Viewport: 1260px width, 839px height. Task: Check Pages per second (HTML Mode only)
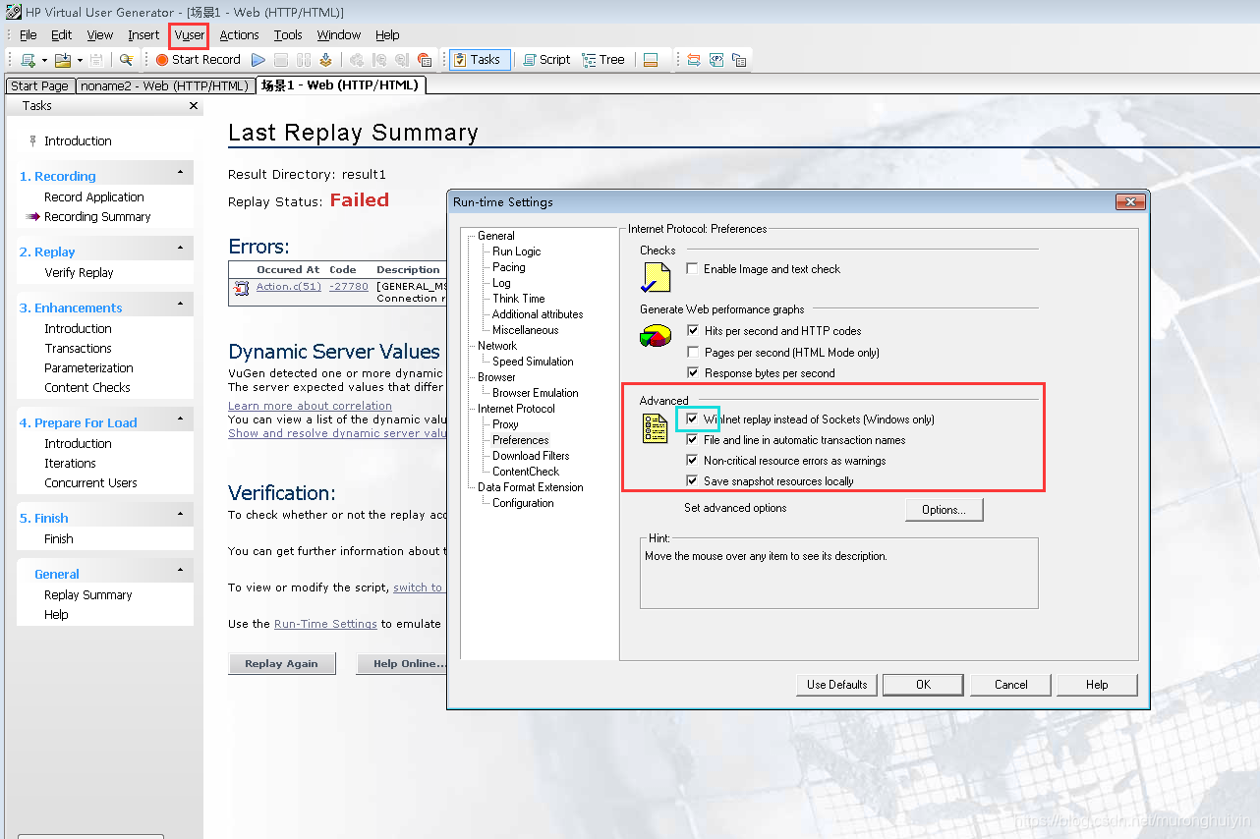pyautogui.click(x=693, y=352)
